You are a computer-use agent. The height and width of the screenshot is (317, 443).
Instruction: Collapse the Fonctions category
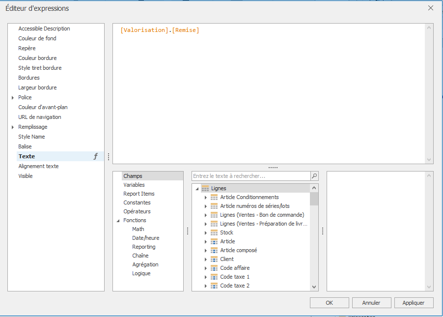tap(118, 221)
